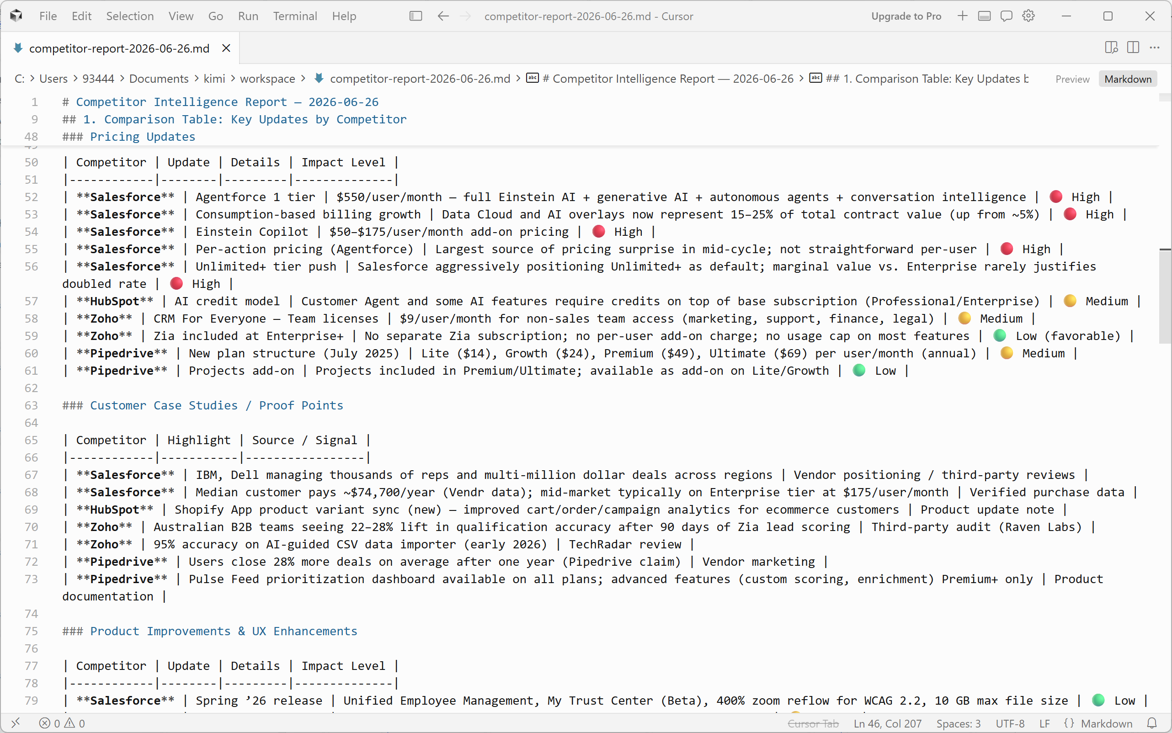Toggle the primary sidebar layout icon

[416, 16]
